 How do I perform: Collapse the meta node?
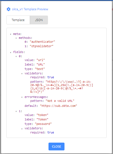[x=11, y=34]
